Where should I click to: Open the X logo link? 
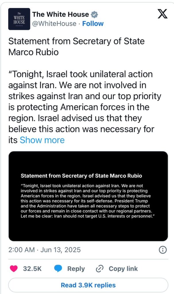pos(163,14)
